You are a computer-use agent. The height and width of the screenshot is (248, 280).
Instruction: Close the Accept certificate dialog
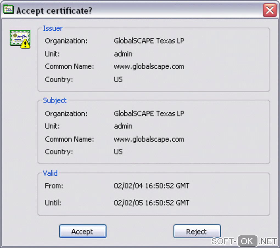point(270,10)
